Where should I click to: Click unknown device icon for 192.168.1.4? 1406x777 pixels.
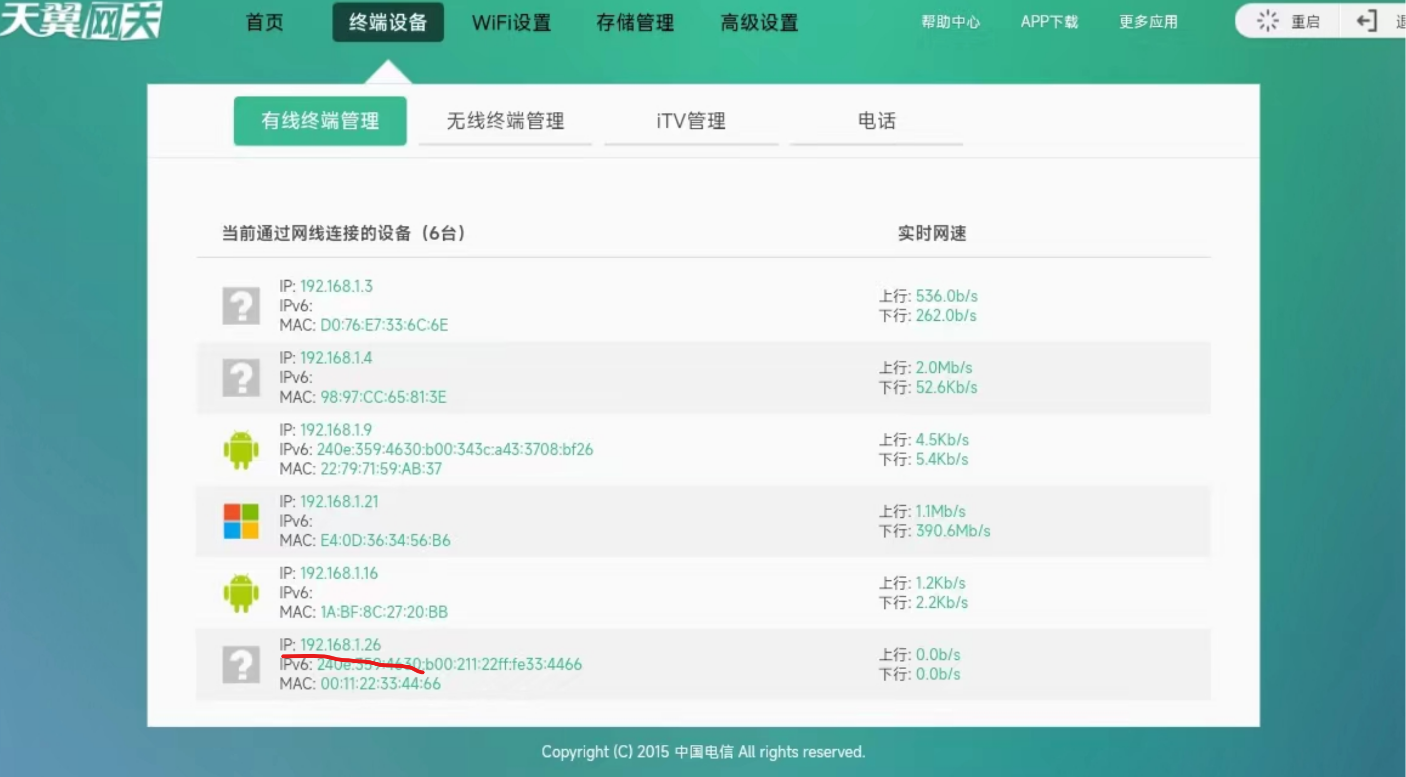pyautogui.click(x=241, y=377)
